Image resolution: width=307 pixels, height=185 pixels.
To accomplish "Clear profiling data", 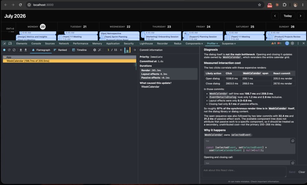I will coord(14,50).
